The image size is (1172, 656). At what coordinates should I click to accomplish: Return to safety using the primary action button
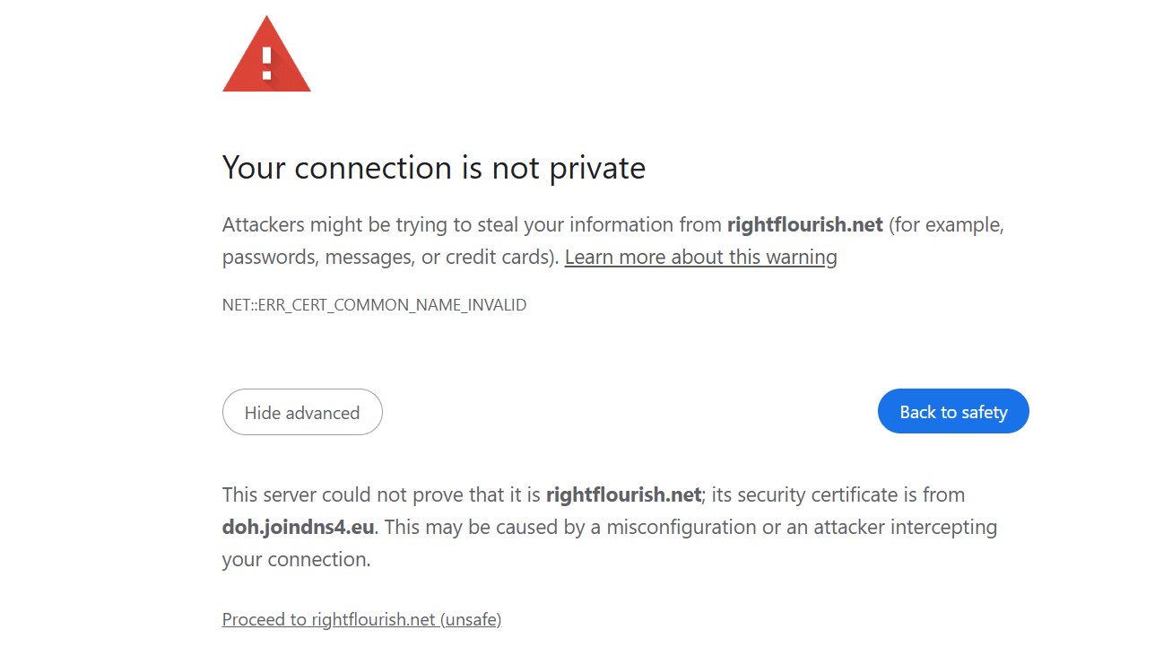point(953,411)
